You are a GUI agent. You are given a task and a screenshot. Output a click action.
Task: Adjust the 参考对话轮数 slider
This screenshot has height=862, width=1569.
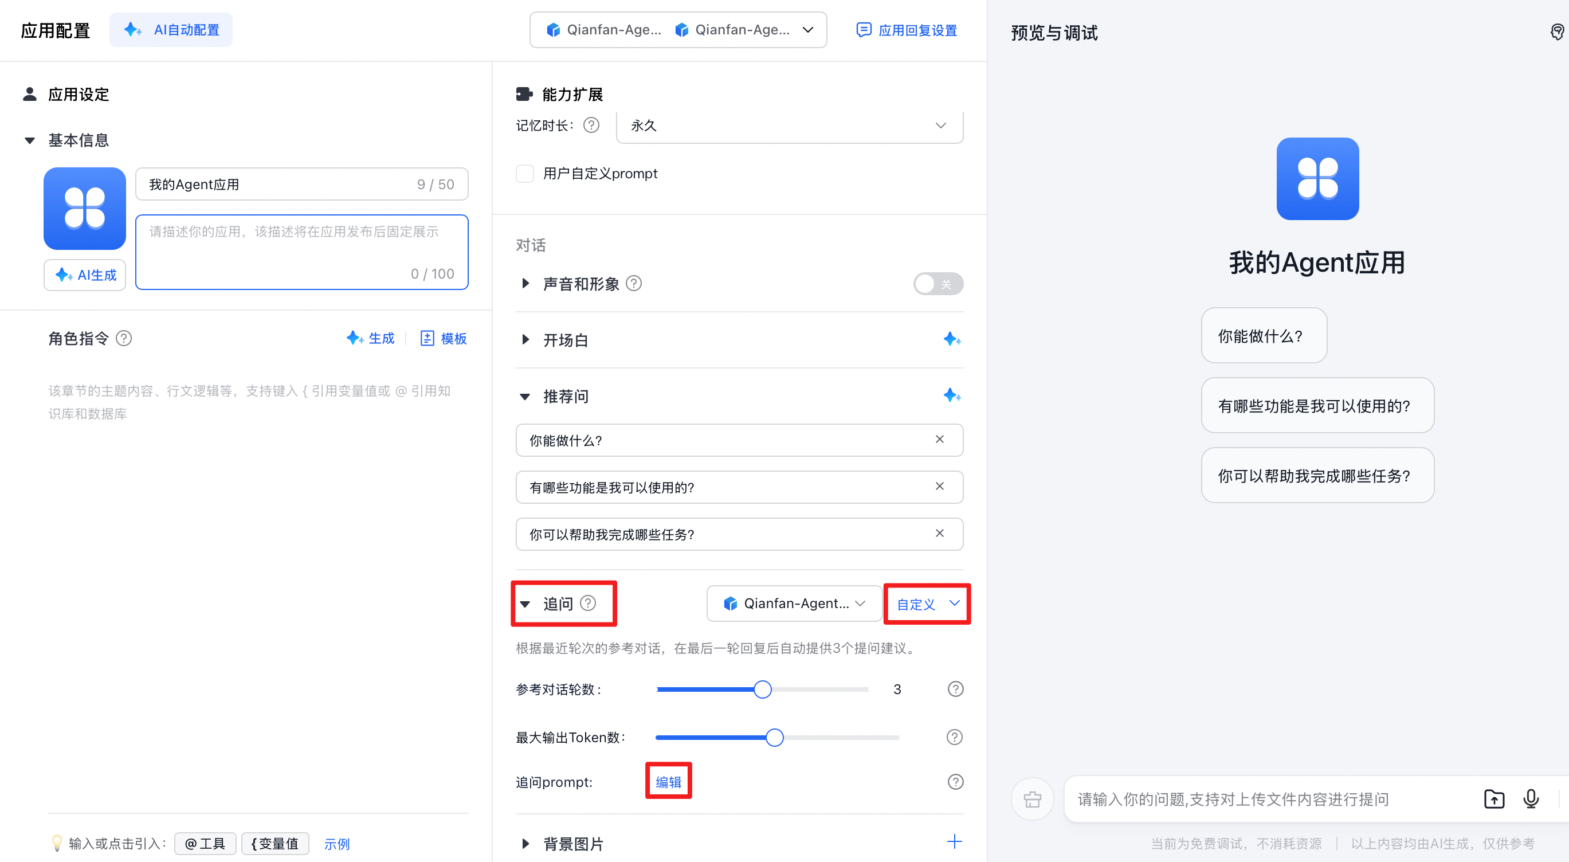point(762,689)
